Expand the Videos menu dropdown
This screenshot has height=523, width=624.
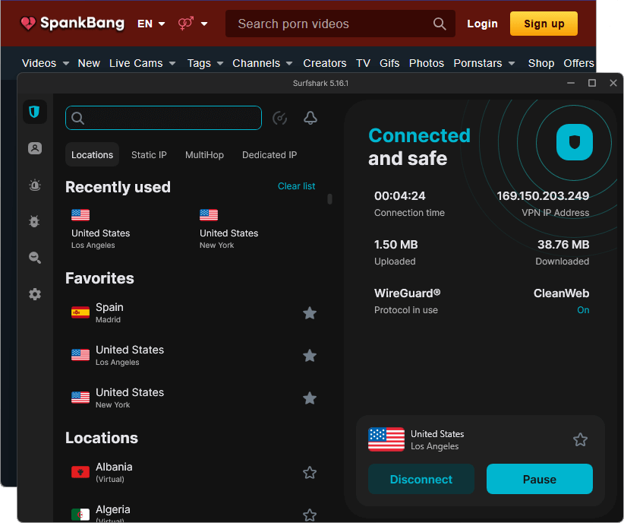point(66,63)
